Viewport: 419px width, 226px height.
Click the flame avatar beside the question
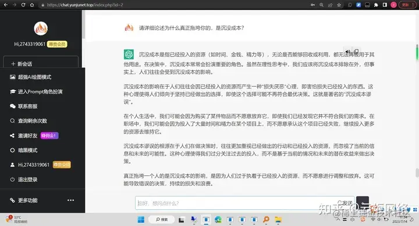(129, 28)
